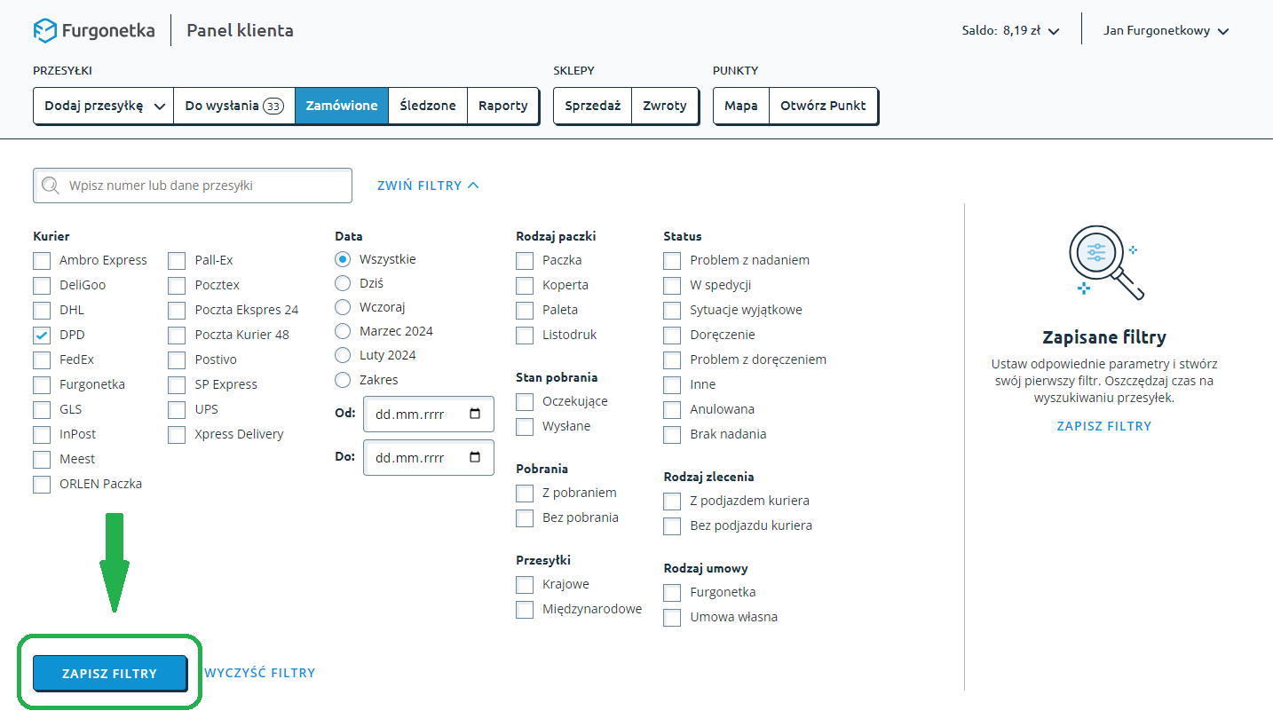
Task: Go to the Raporty tab
Action: pyautogui.click(x=502, y=106)
